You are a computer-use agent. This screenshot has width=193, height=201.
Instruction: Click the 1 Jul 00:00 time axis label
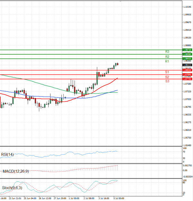click(x=74, y=199)
